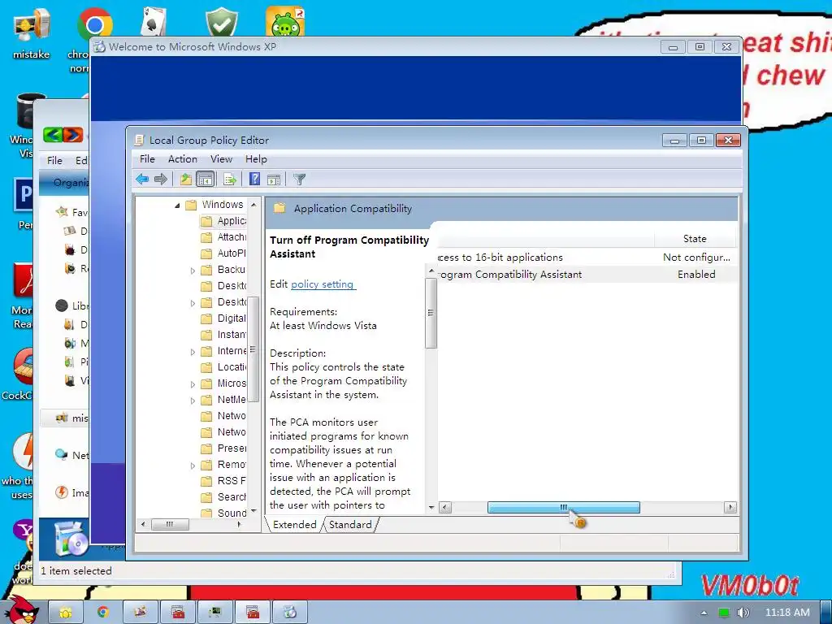Open the green shield desktop icon
The image size is (832, 624).
(221, 21)
